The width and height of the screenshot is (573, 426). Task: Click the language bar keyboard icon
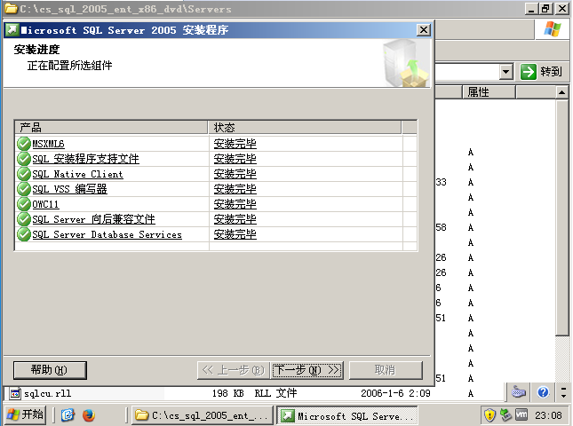pyautogui.click(x=519, y=392)
